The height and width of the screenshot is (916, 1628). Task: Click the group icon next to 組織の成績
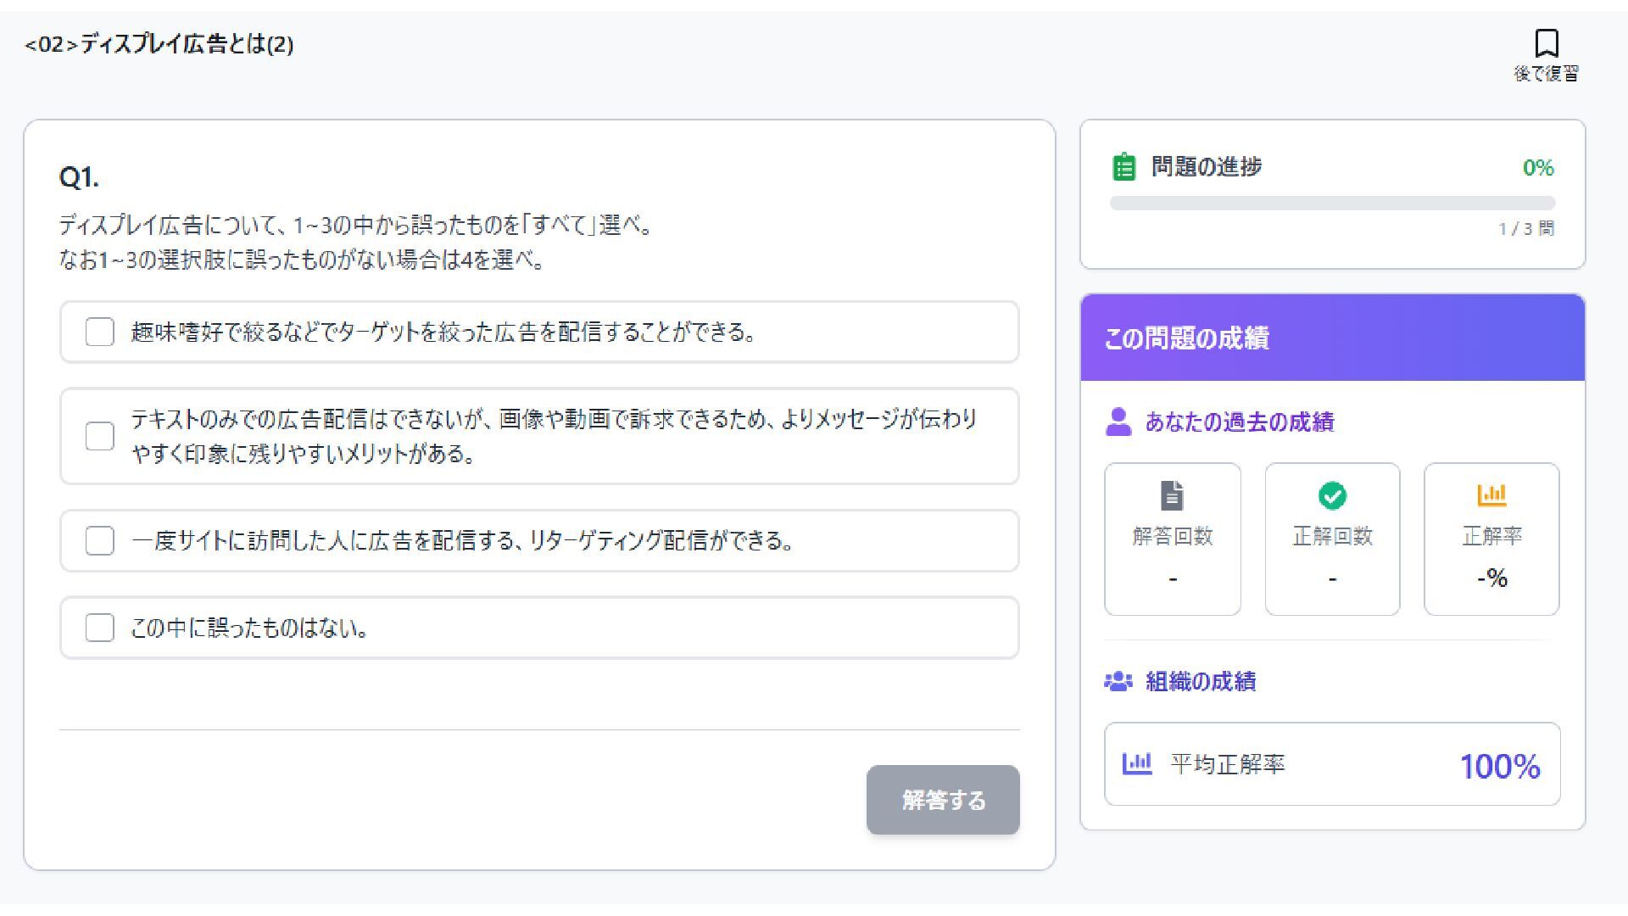[x=1118, y=681]
